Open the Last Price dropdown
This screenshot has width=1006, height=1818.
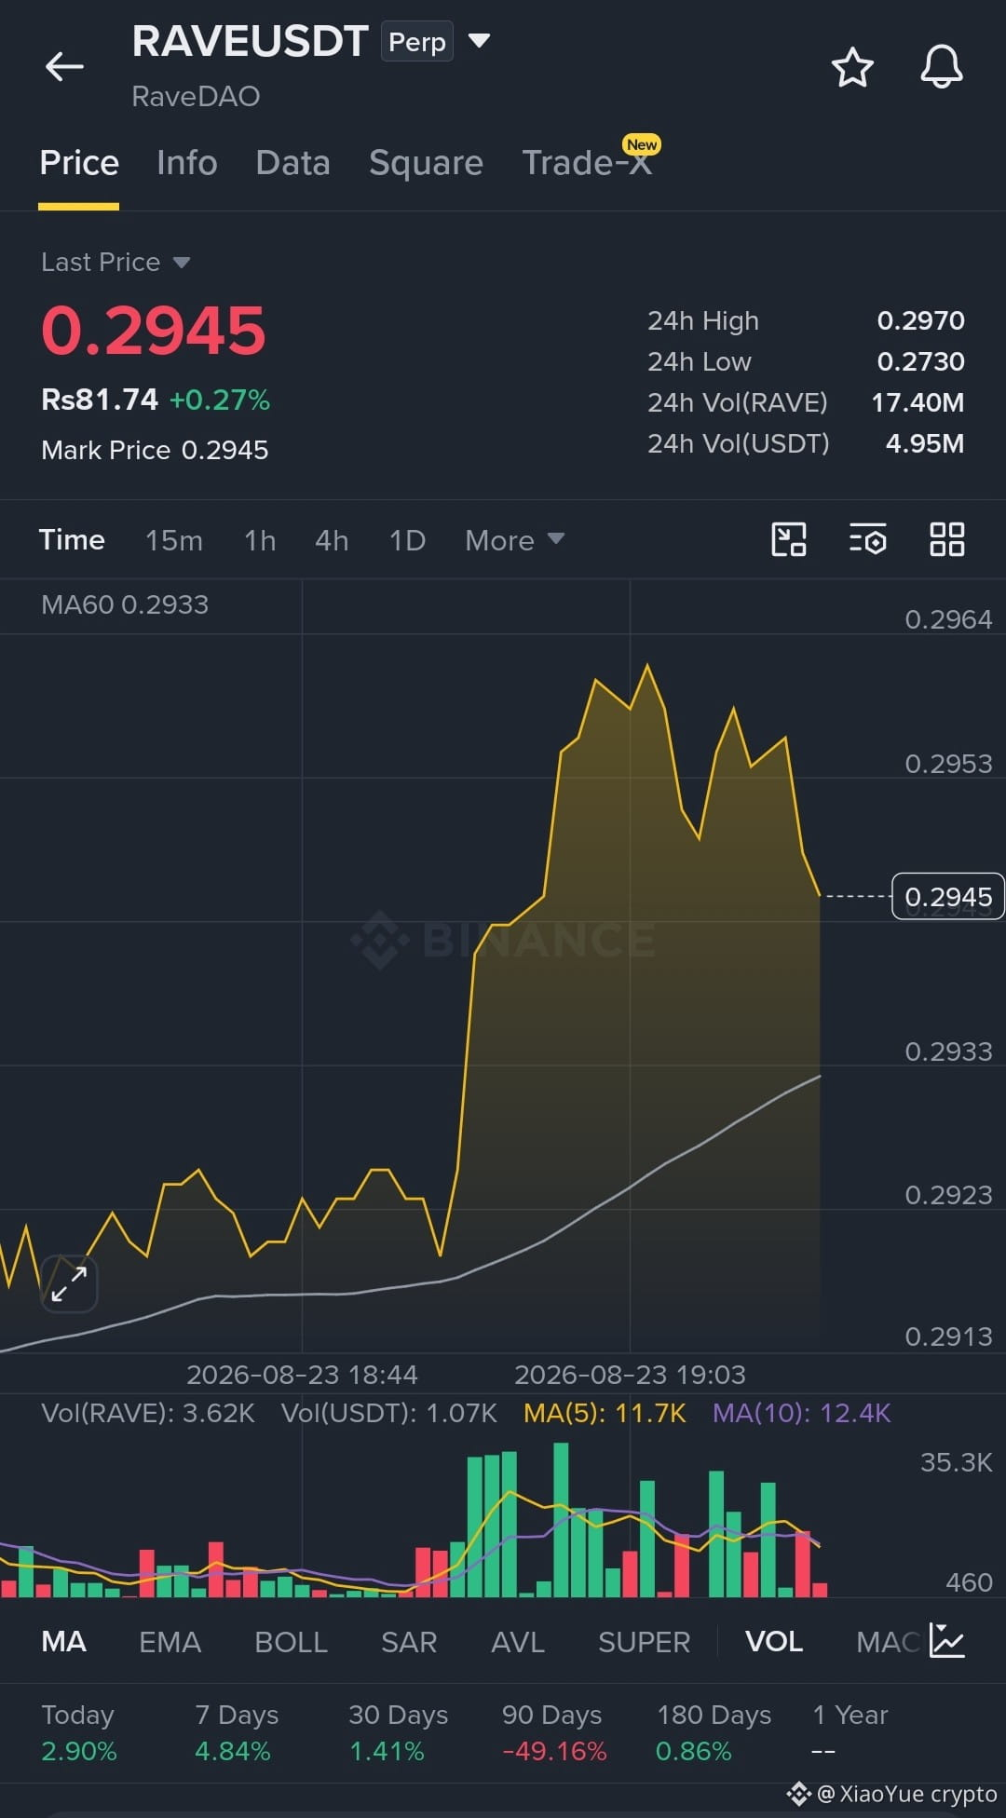click(116, 263)
